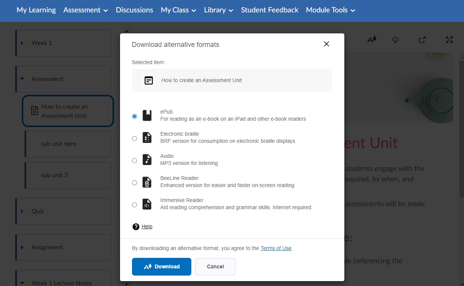Select How to create an Assessment Unit in sidebar

[x=68, y=111]
